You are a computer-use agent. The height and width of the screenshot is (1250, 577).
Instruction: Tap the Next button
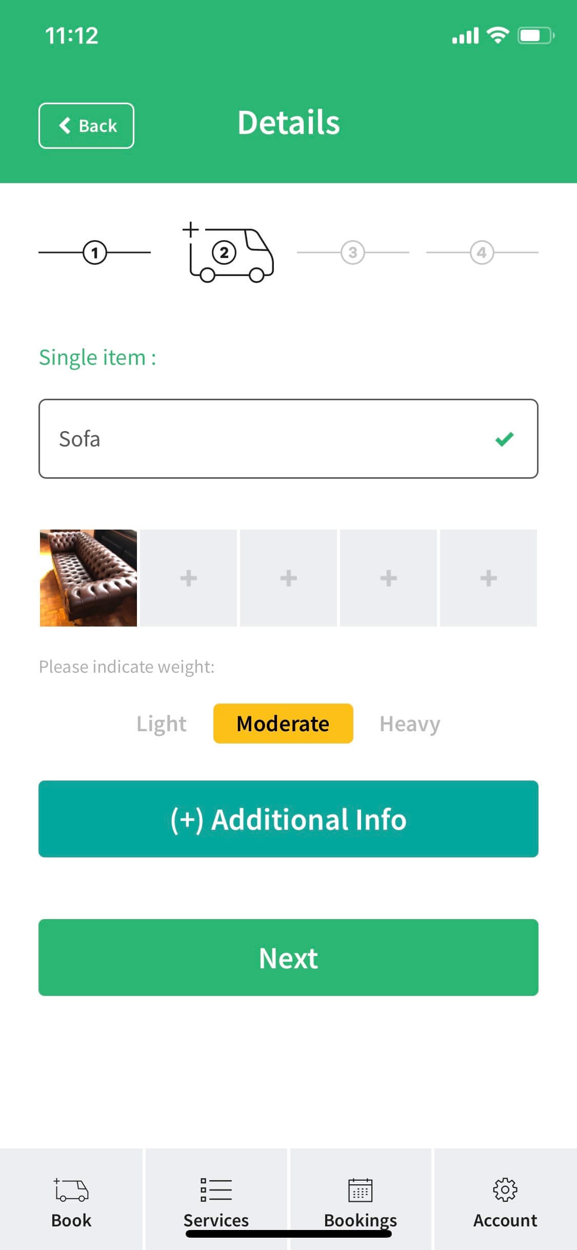288,958
